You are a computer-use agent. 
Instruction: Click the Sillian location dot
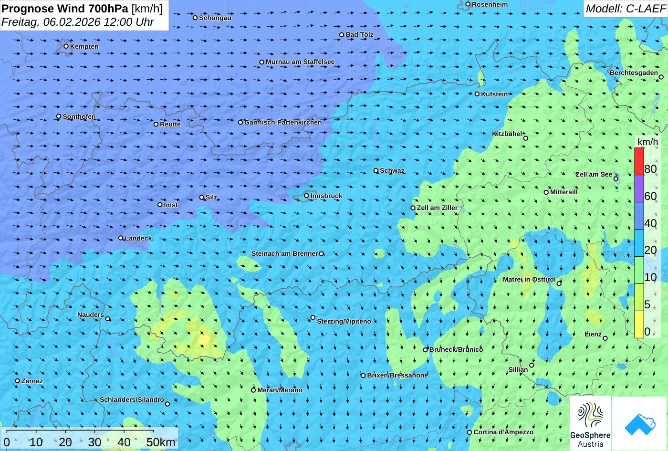pyautogui.click(x=532, y=365)
